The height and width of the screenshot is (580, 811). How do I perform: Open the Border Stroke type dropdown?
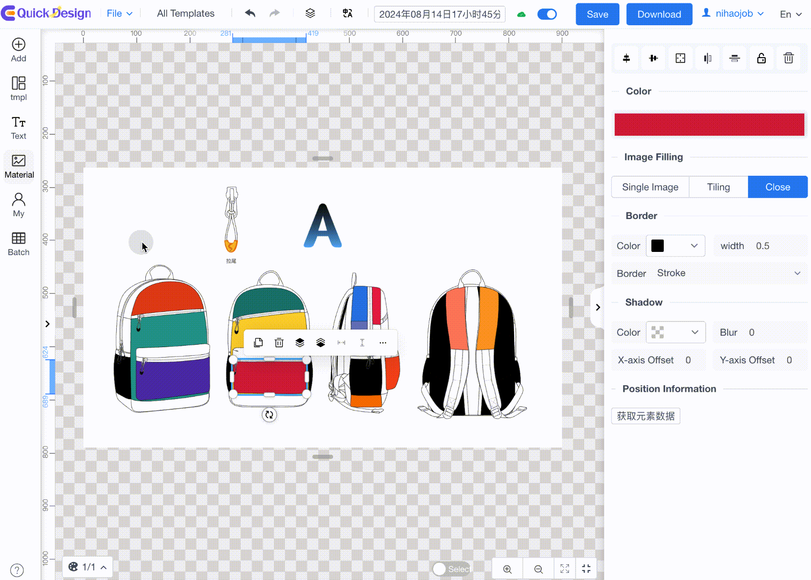coord(729,273)
